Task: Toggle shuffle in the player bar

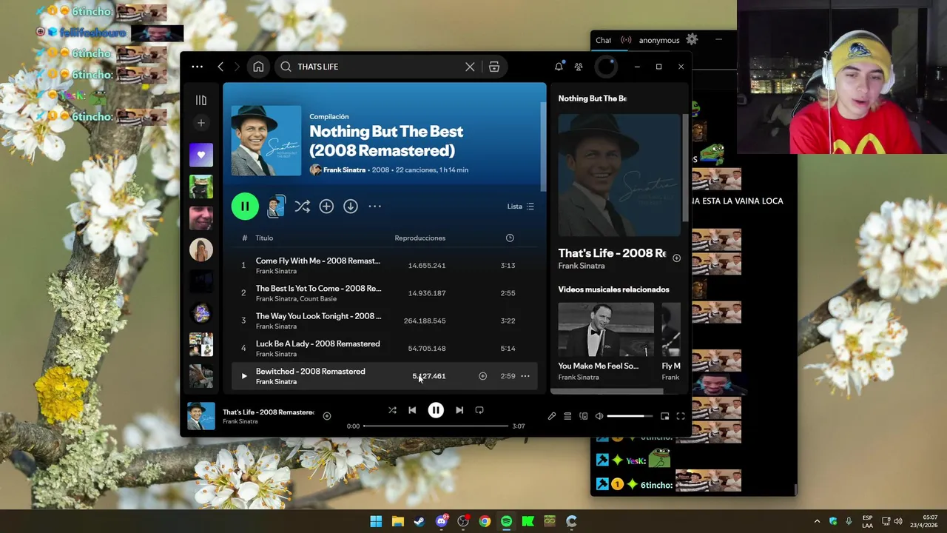Action: (x=392, y=410)
